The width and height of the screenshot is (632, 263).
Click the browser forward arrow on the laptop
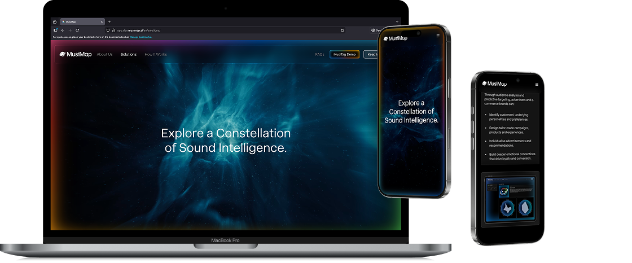coord(70,30)
